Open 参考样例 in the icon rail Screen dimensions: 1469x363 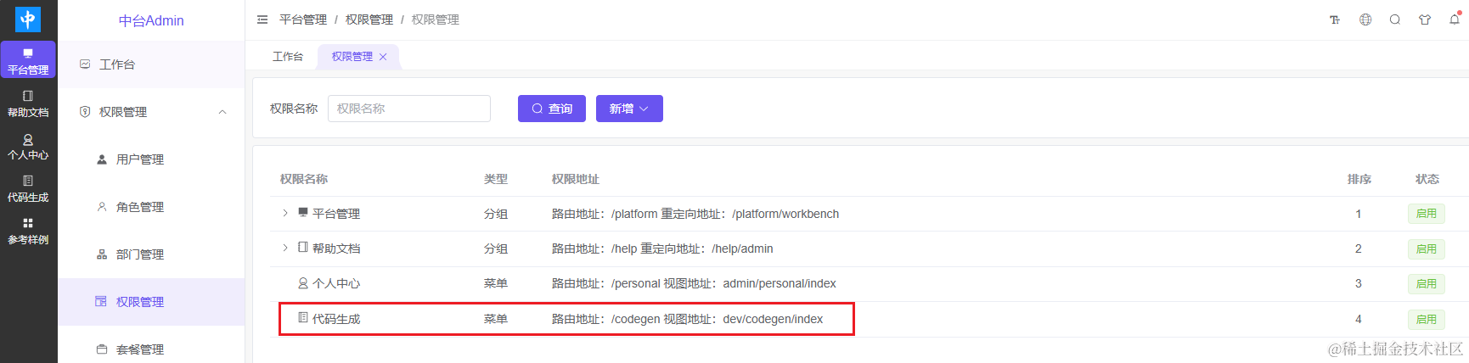pyautogui.click(x=28, y=231)
